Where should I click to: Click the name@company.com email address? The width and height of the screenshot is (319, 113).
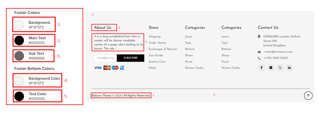(278, 52)
